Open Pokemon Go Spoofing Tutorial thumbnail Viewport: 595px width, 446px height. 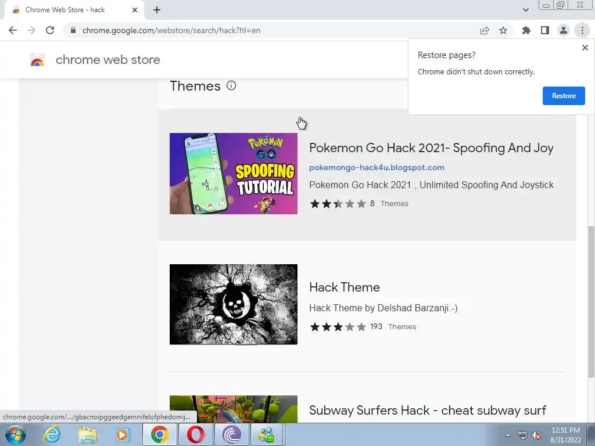point(234,173)
